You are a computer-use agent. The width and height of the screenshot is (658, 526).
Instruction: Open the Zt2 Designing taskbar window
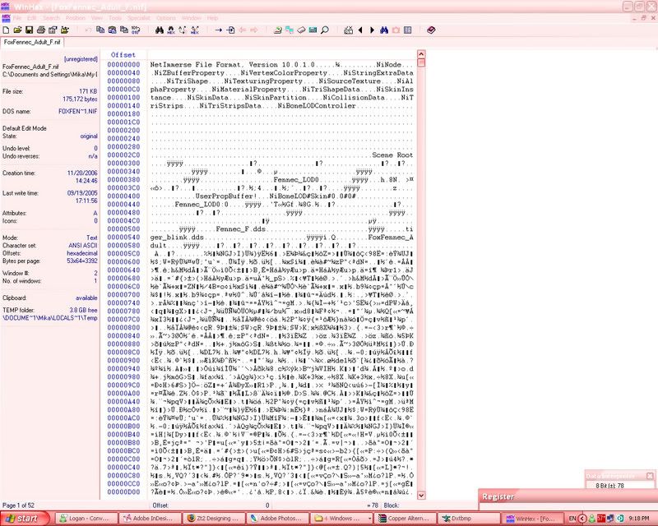coord(215,519)
